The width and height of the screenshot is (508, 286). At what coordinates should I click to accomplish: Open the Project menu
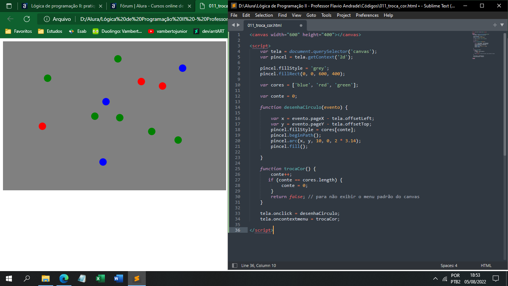[x=344, y=15]
